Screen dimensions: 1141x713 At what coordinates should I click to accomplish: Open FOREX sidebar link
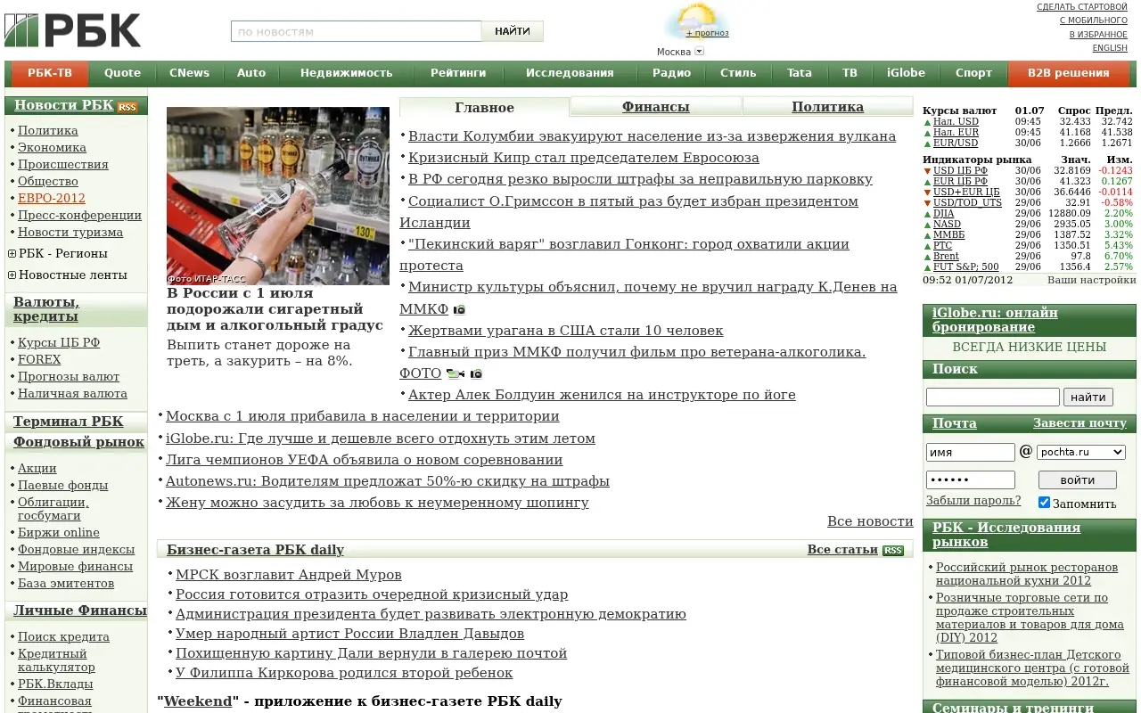(x=39, y=360)
